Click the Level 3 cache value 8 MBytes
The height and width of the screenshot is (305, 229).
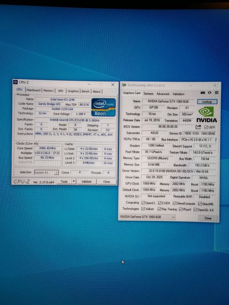(x=89, y=163)
